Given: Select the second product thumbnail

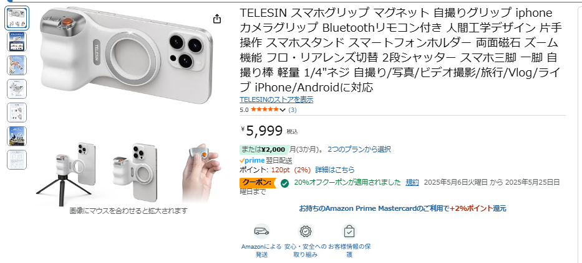Looking at the screenshot, I should pos(17,42).
